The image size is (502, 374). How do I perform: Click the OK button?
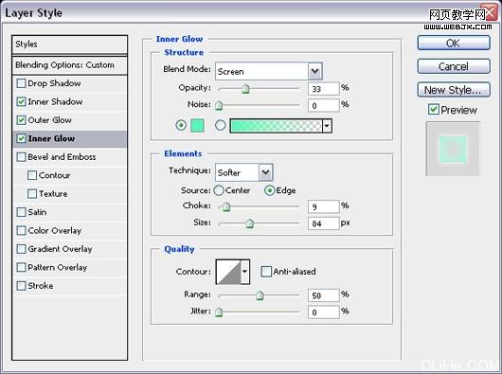point(454,43)
